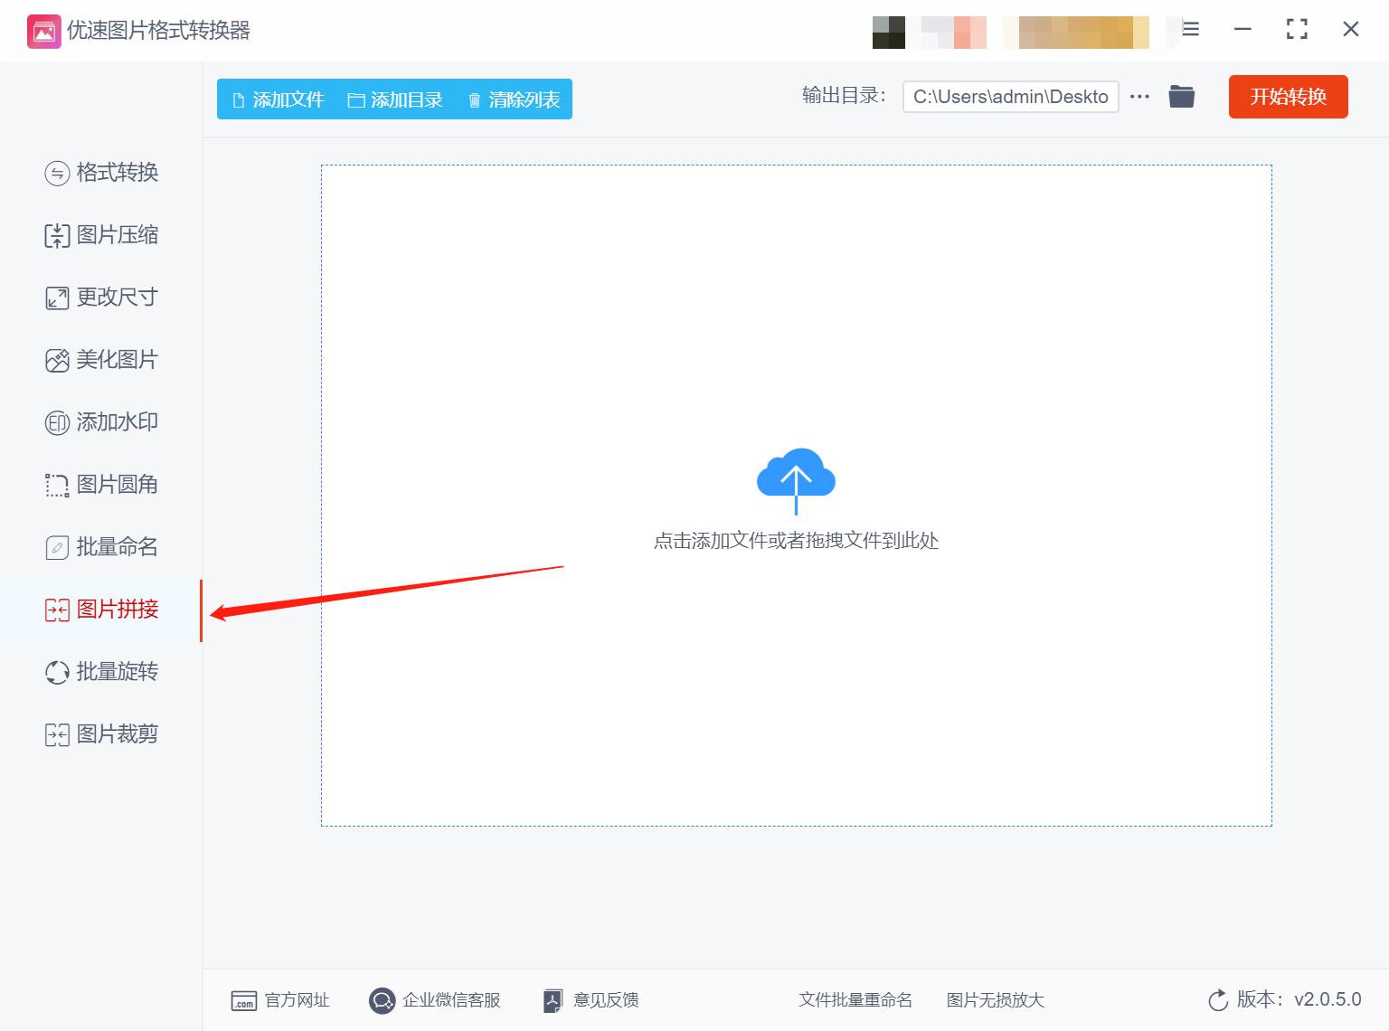Open the hamburger menu at top right
Viewport: 1389px width, 1031px height.
(x=1190, y=30)
